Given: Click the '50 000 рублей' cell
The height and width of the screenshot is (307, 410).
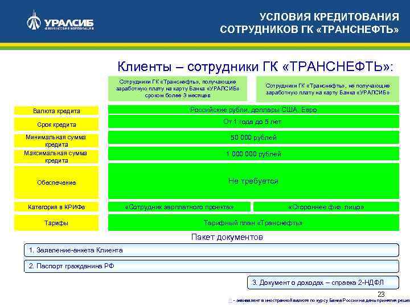Looking at the screenshot, I should click(253, 138).
